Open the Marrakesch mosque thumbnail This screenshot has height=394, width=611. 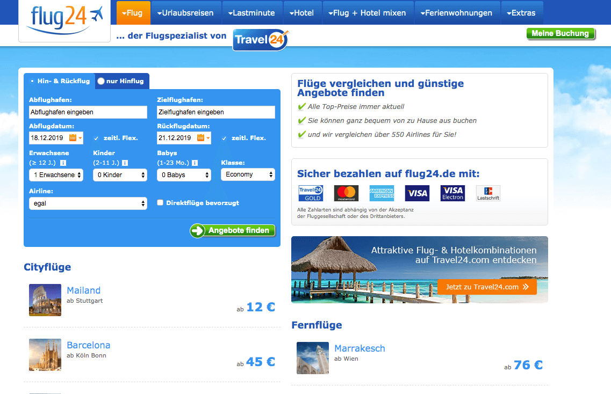coord(313,358)
